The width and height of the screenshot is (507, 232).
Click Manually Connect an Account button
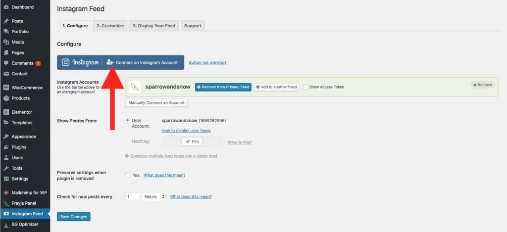click(156, 103)
